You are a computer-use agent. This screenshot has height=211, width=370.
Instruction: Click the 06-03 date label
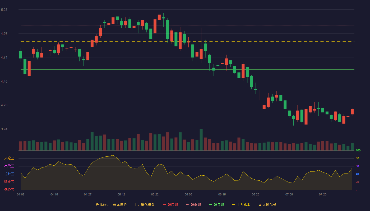pyautogui.click(x=188, y=194)
